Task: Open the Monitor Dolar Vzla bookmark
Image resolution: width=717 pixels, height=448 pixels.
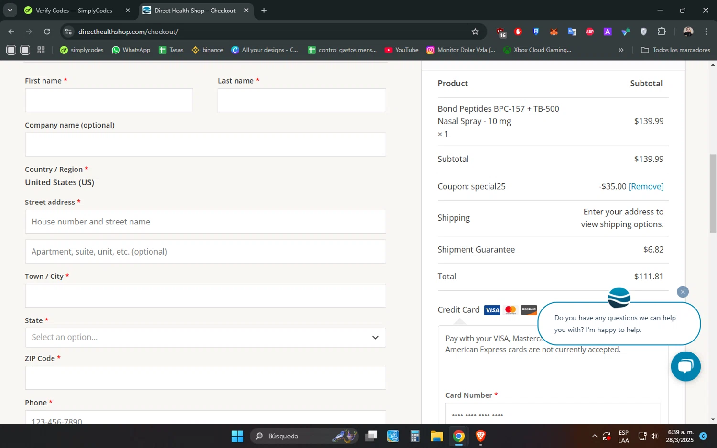Action: [x=461, y=50]
